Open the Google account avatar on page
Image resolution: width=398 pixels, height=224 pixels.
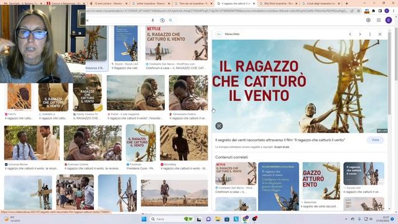(389, 20)
